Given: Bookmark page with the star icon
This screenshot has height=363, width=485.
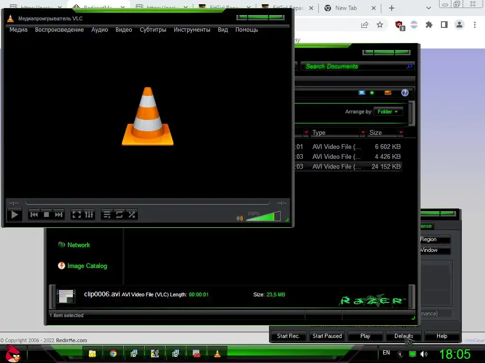Looking at the screenshot, I should coord(380,25).
